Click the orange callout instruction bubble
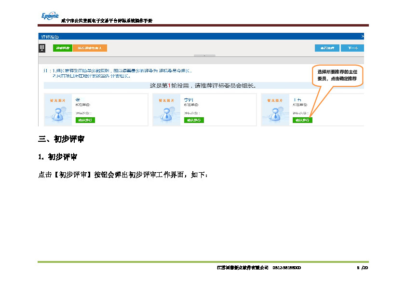The image size is (406, 287). [337, 75]
